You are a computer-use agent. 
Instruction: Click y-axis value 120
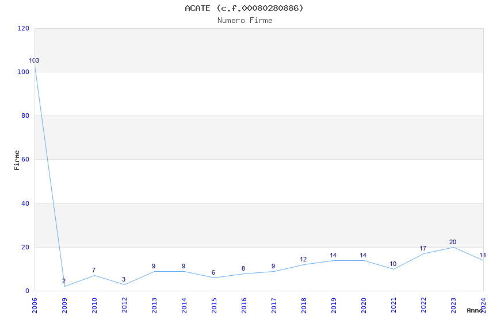pos(23,28)
